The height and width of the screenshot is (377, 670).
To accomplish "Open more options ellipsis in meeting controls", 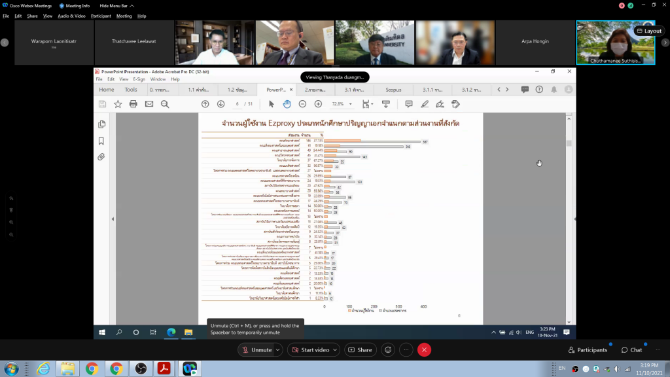I will tap(406, 350).
